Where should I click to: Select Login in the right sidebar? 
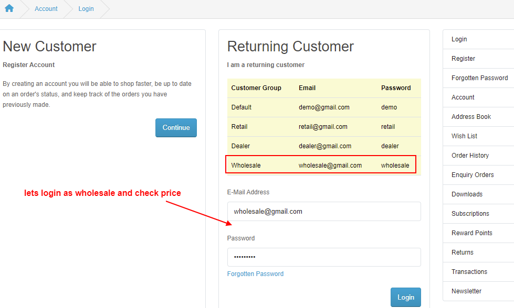[478, 39]
